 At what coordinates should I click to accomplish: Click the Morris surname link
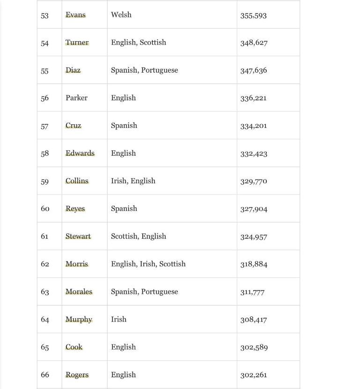tap(77, 264)
